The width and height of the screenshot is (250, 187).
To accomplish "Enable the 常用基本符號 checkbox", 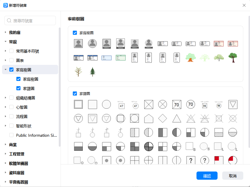I will tap(11, 51).
